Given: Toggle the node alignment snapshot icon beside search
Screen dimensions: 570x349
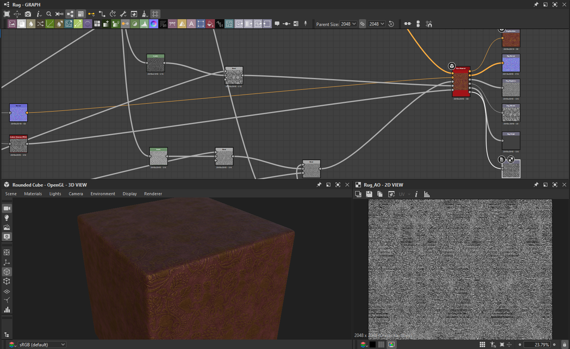Looking at the screenshot, I should tap(59, 14).
